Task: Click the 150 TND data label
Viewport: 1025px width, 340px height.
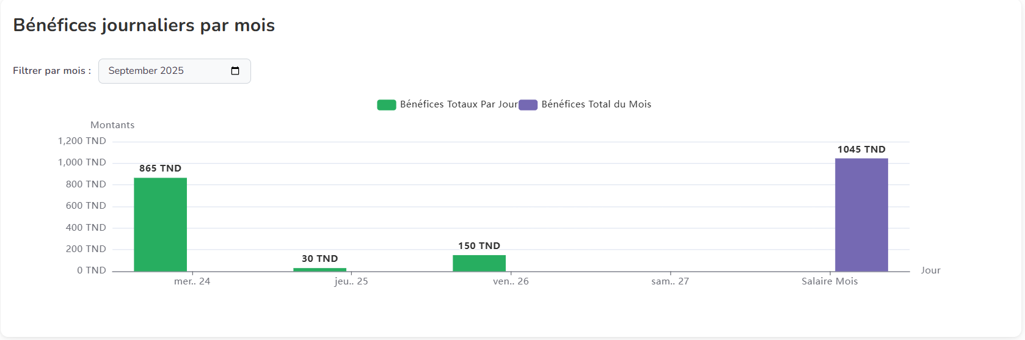Action: 479,246
